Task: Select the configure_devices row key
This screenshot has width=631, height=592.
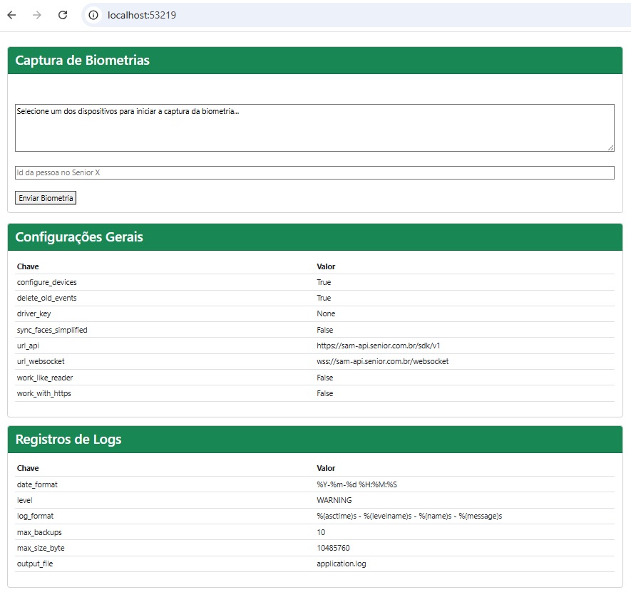Action: click(46, 282)
